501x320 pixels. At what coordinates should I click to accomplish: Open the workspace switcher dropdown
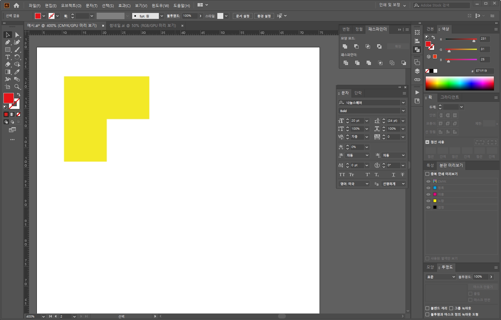click(x=392, y=5)
